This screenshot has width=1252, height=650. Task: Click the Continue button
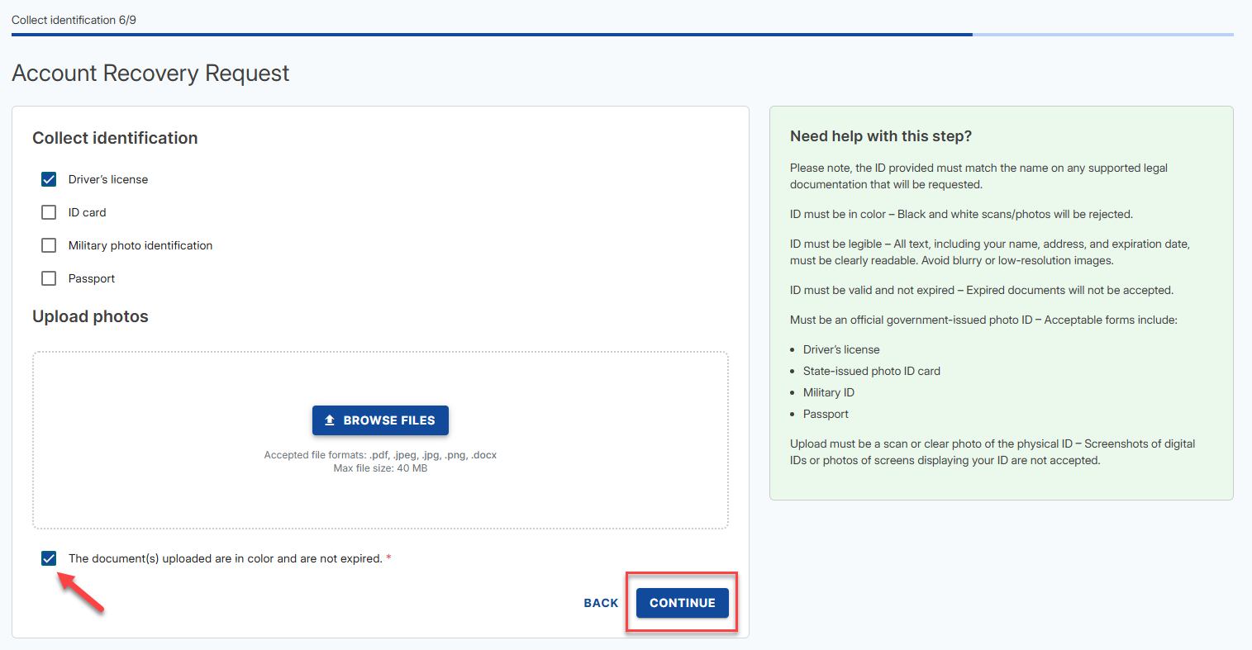pos(682,603)
